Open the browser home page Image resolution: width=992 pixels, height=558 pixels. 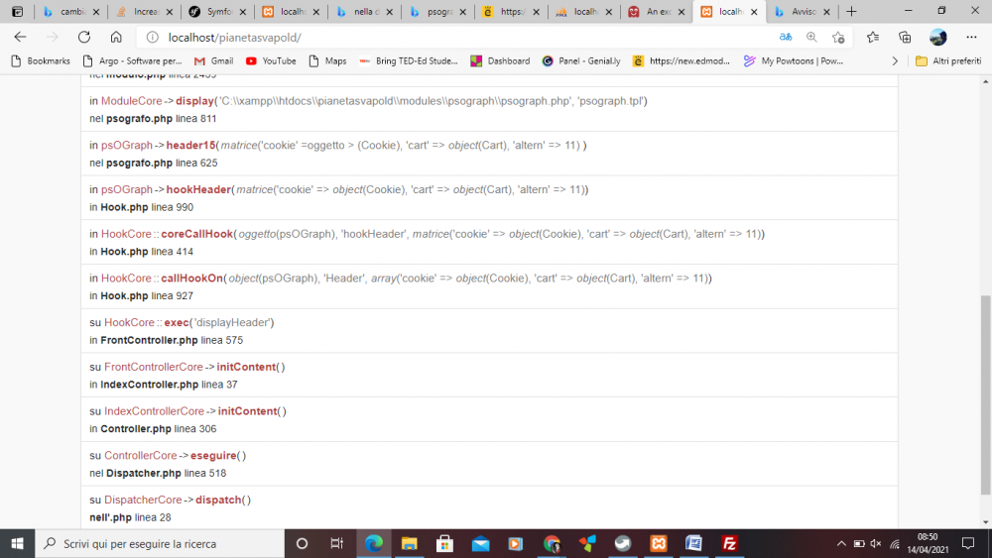116,38
